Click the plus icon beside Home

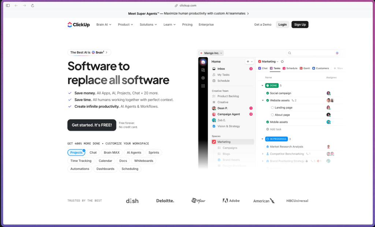point(248,62)
